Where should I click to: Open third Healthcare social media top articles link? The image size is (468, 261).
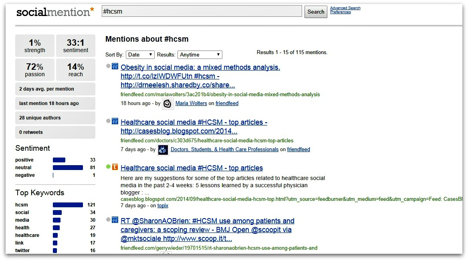click(x=192, y=168)
